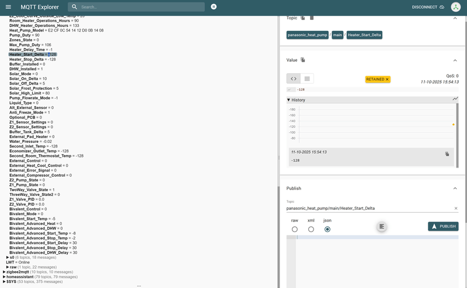Select the TwoWay_Valve_State topic

click(32, 190)
